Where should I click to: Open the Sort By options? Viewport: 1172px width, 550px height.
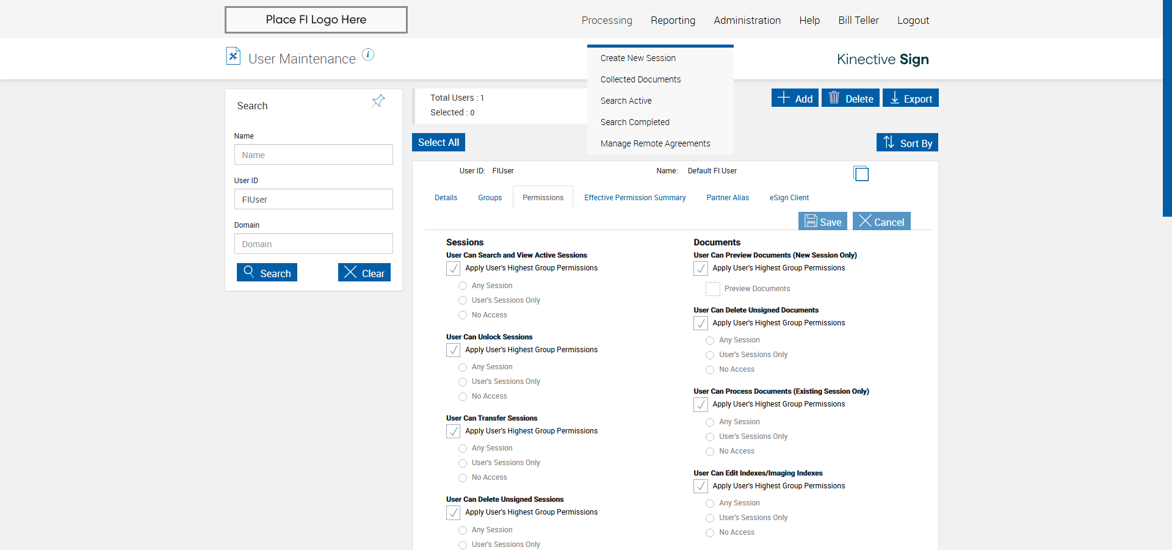(x=907, y=143)
